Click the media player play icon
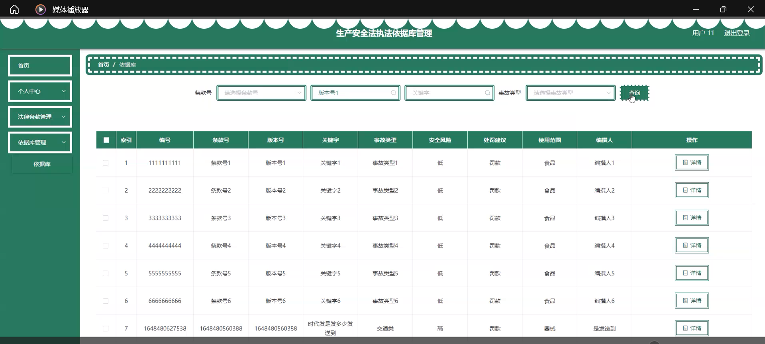Viewport: 765px width, 344px height. coord(41,9)
